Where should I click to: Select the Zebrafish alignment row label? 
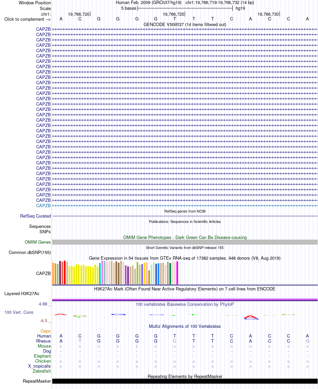42,371
